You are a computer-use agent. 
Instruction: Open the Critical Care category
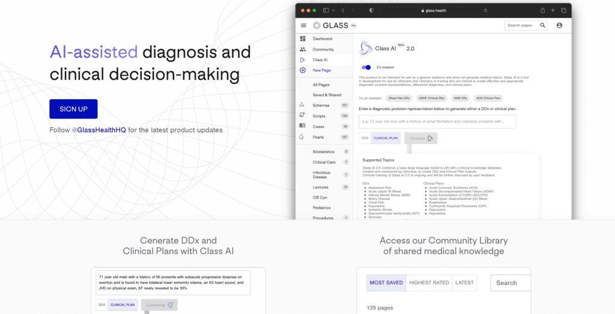tap(324, 162)
